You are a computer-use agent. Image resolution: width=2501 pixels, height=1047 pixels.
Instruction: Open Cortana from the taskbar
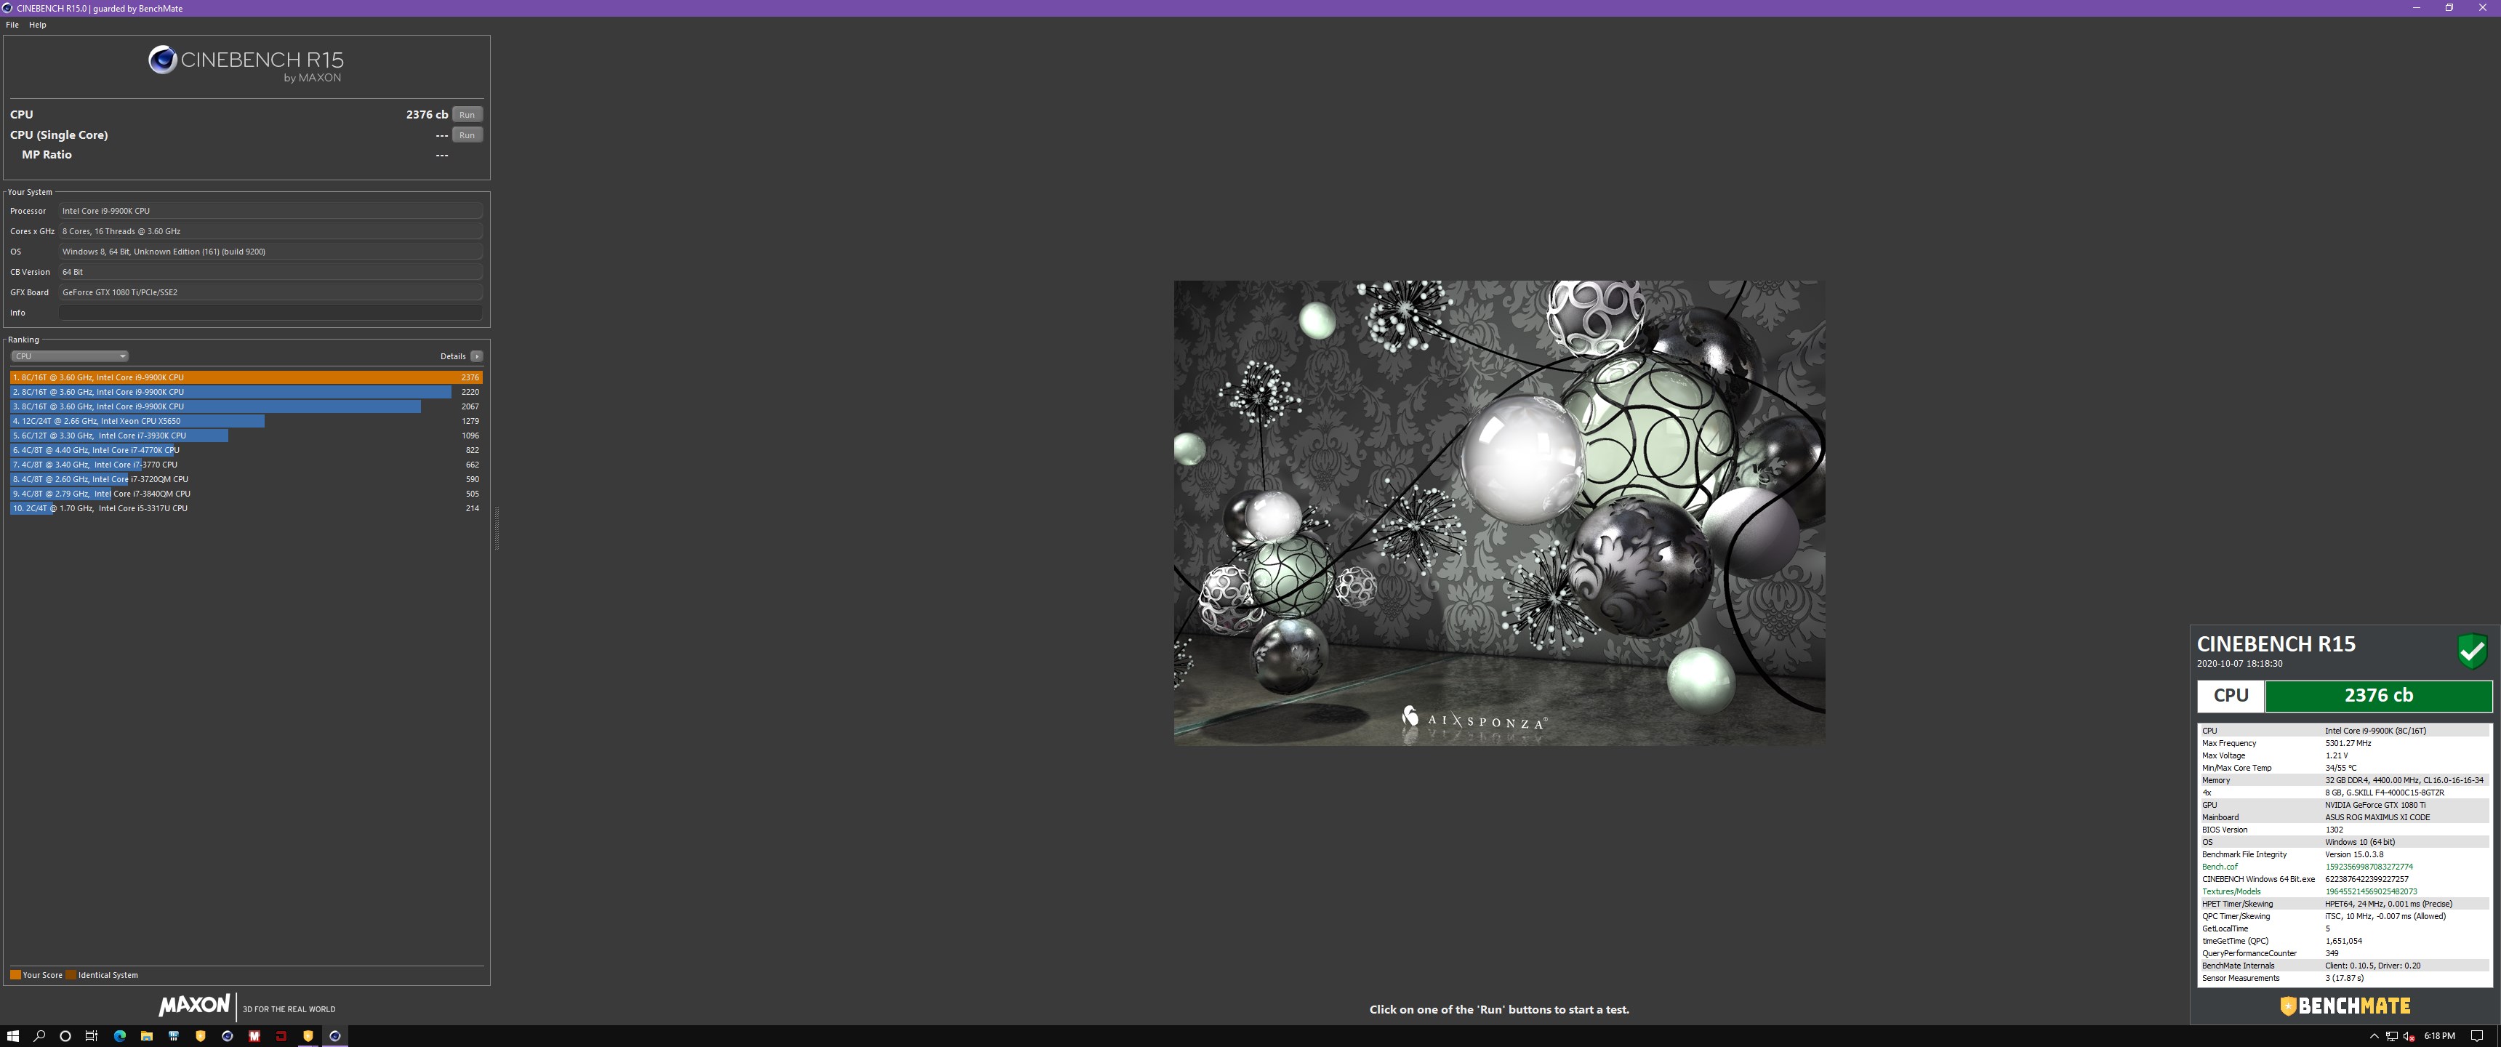[x=65, y=1036]
